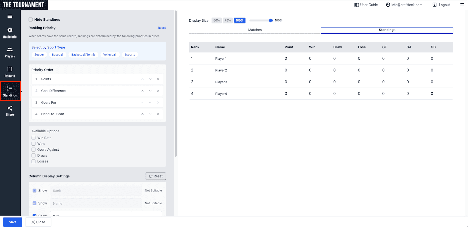468x227 pixels.
Task: Select Soccer sport type preset
Action: [x=39, y=55]
